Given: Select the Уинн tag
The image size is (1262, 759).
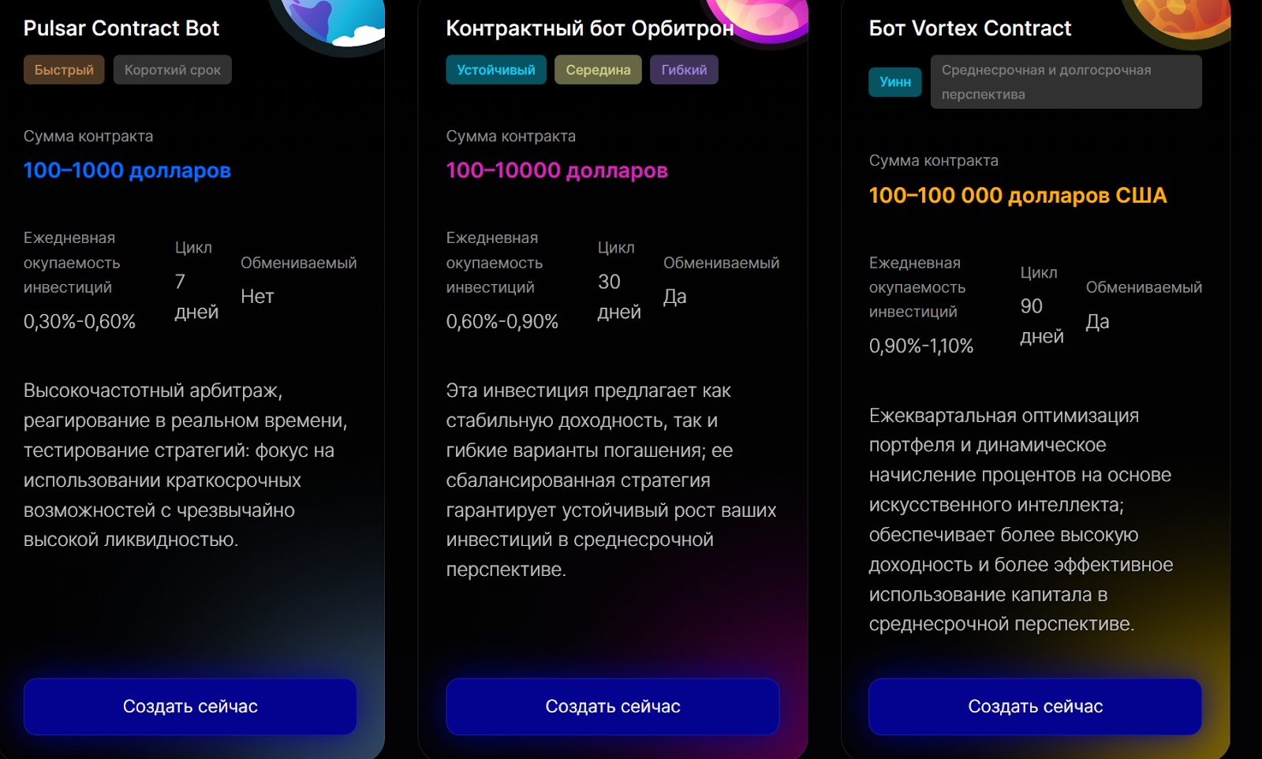Looking at the screenshot, I should 895,82.
